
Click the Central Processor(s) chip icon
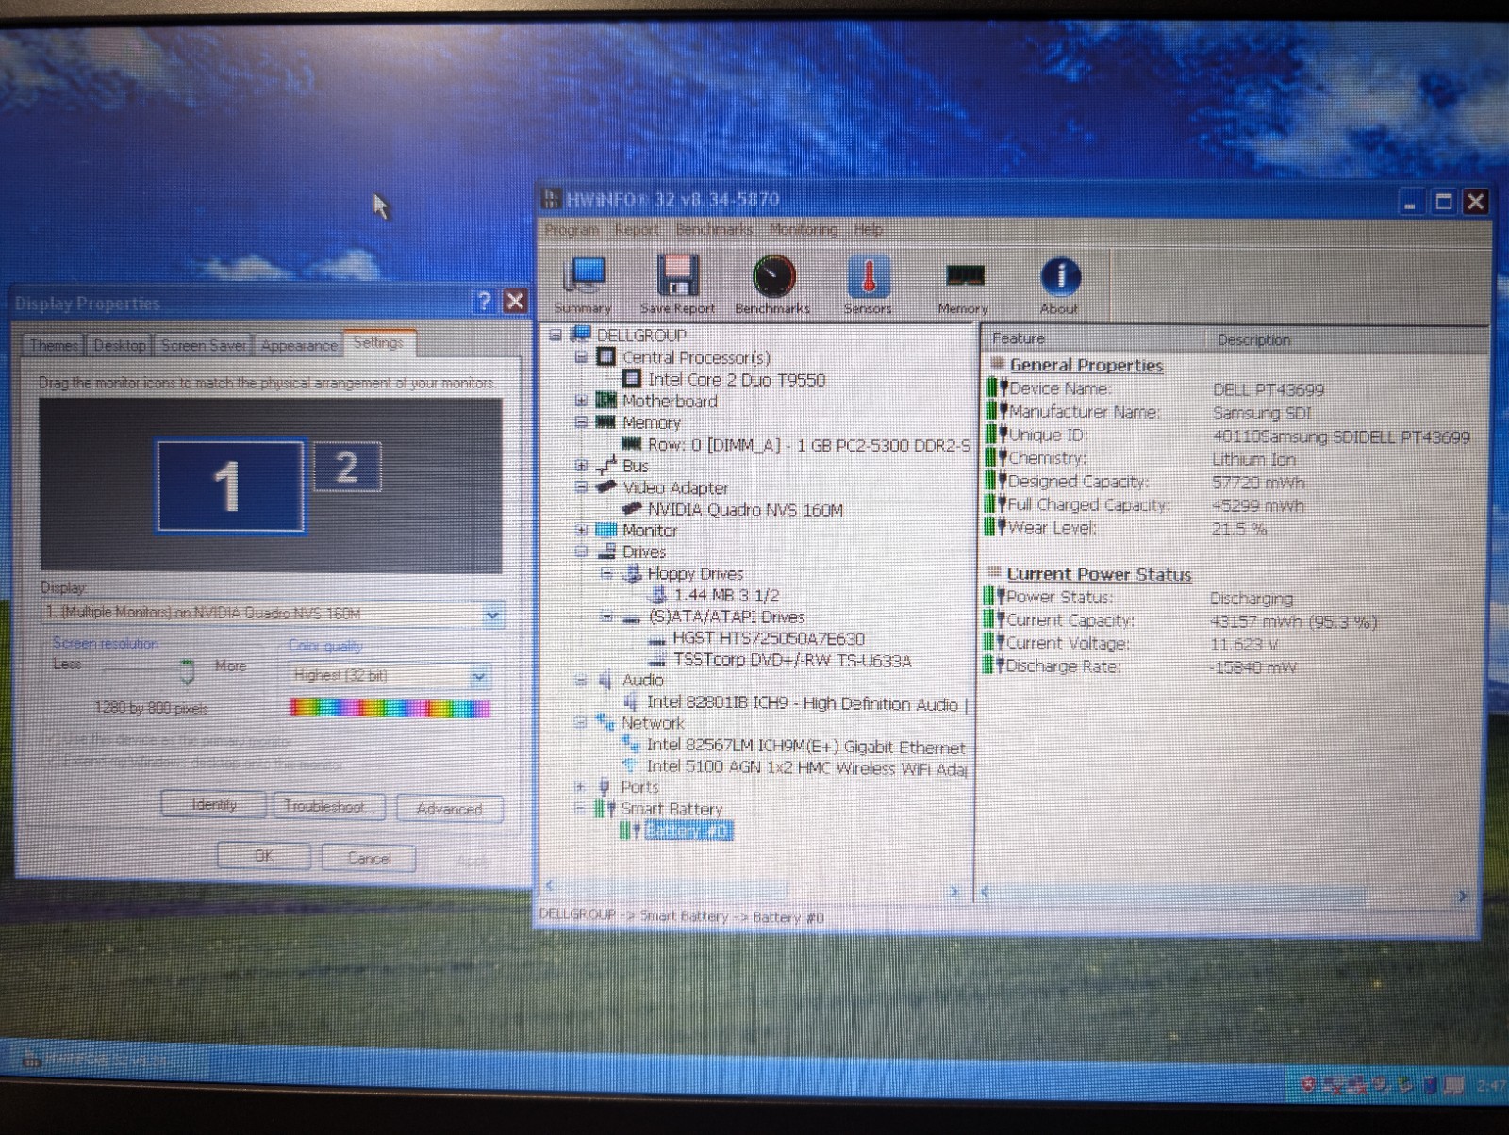tap(606, 357)
